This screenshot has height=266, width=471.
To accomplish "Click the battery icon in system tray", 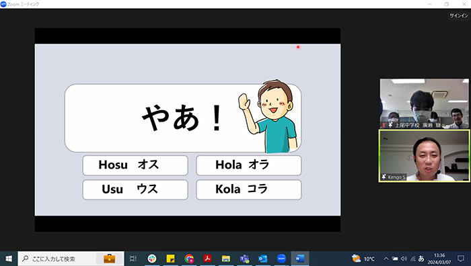I will 395,259.
